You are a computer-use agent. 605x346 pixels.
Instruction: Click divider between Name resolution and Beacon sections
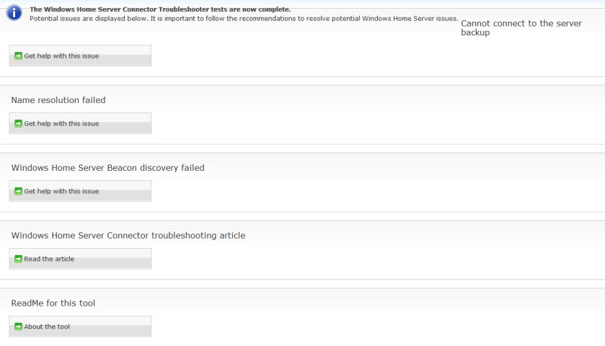pos(303,148)
